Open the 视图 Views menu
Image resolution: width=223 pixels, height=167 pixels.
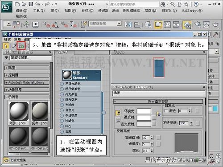click(70, 11)
